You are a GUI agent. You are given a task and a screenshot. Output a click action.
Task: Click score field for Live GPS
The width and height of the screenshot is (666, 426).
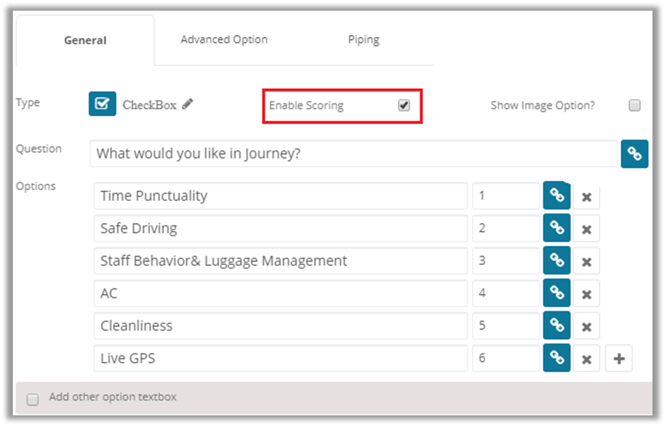[505, 358]
